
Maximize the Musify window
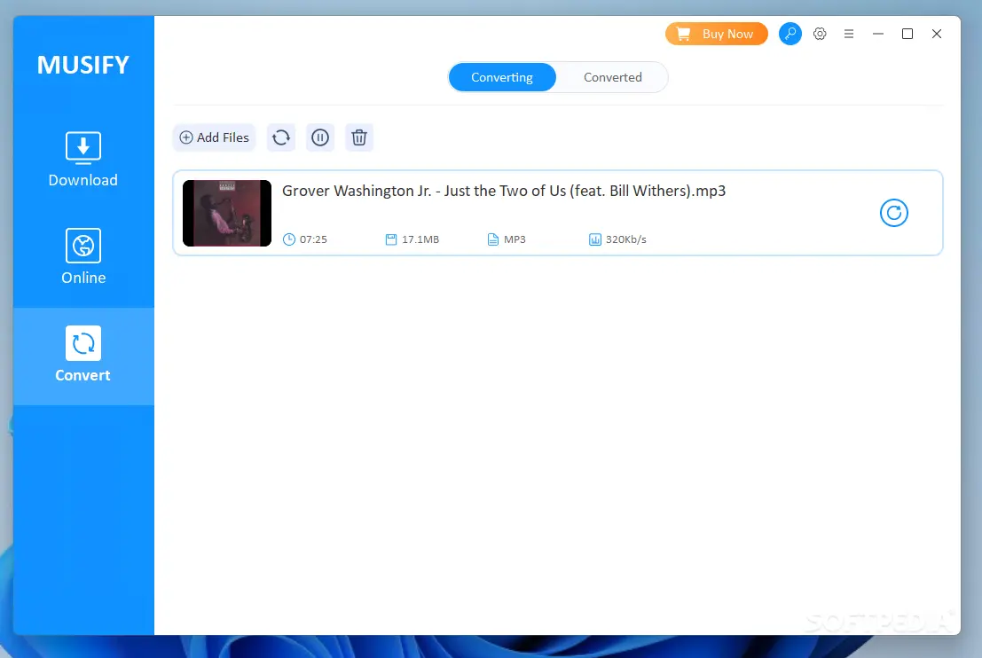[x=907, y=34]
